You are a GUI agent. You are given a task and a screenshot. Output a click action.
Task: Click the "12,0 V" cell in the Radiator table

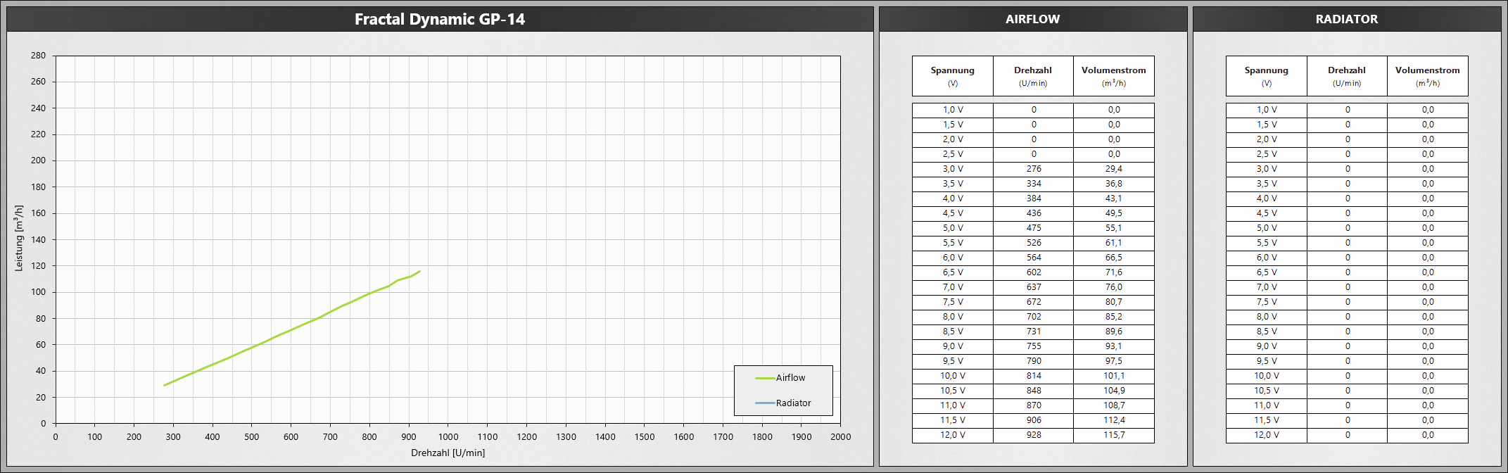[x=1267, y=435]
